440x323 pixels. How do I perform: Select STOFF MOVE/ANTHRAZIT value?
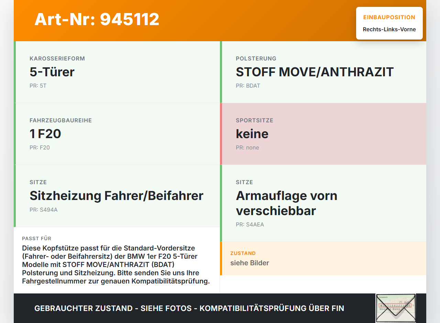point(315,72)
